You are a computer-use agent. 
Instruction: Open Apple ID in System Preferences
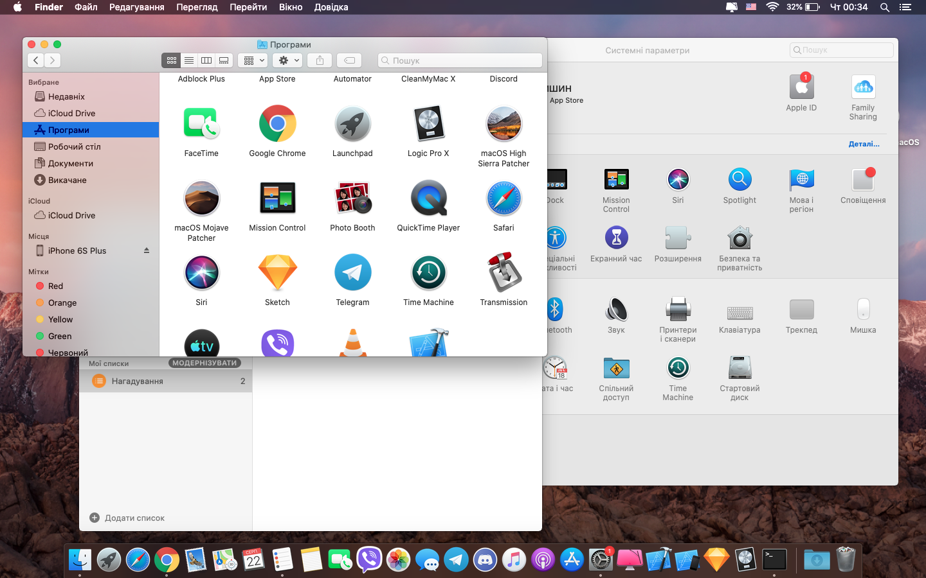click(x=801, y=87)
